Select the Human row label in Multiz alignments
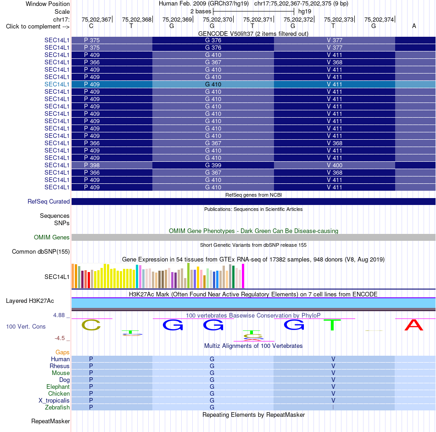Screen dimensions: 436x432 (x=60, y=359)
